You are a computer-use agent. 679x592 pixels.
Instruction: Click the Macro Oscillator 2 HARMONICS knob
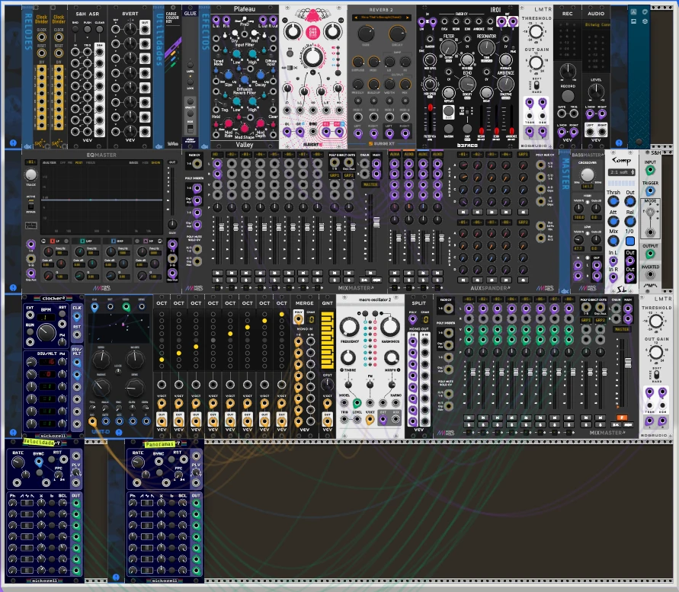(389, 327)
